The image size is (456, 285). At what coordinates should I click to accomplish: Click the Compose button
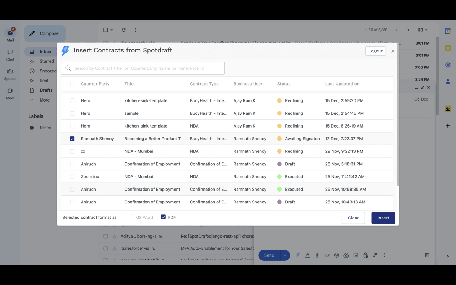(45, 33)
